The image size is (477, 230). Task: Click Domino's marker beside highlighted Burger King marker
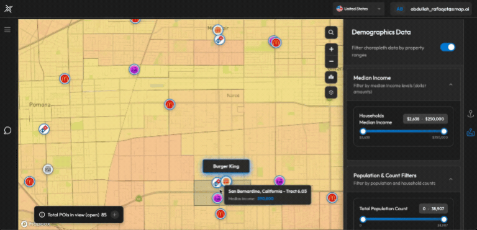click(217, 183)
